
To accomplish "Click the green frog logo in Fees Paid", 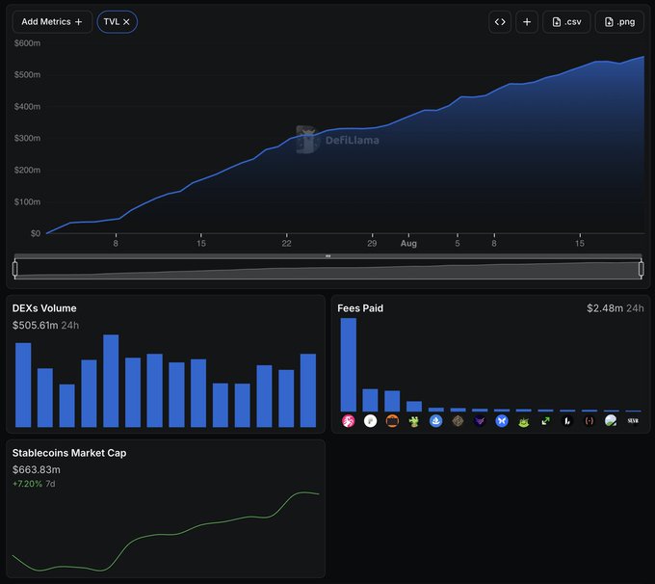I will [414, 420].
